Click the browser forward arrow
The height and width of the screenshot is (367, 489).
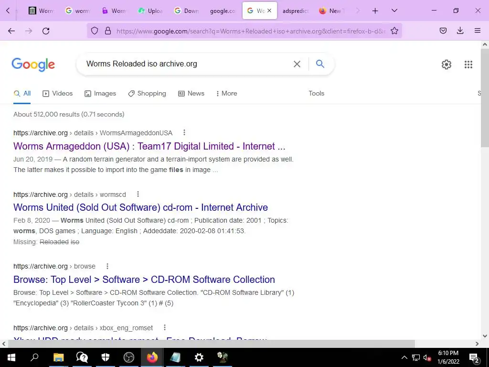[x=29, y=31]
